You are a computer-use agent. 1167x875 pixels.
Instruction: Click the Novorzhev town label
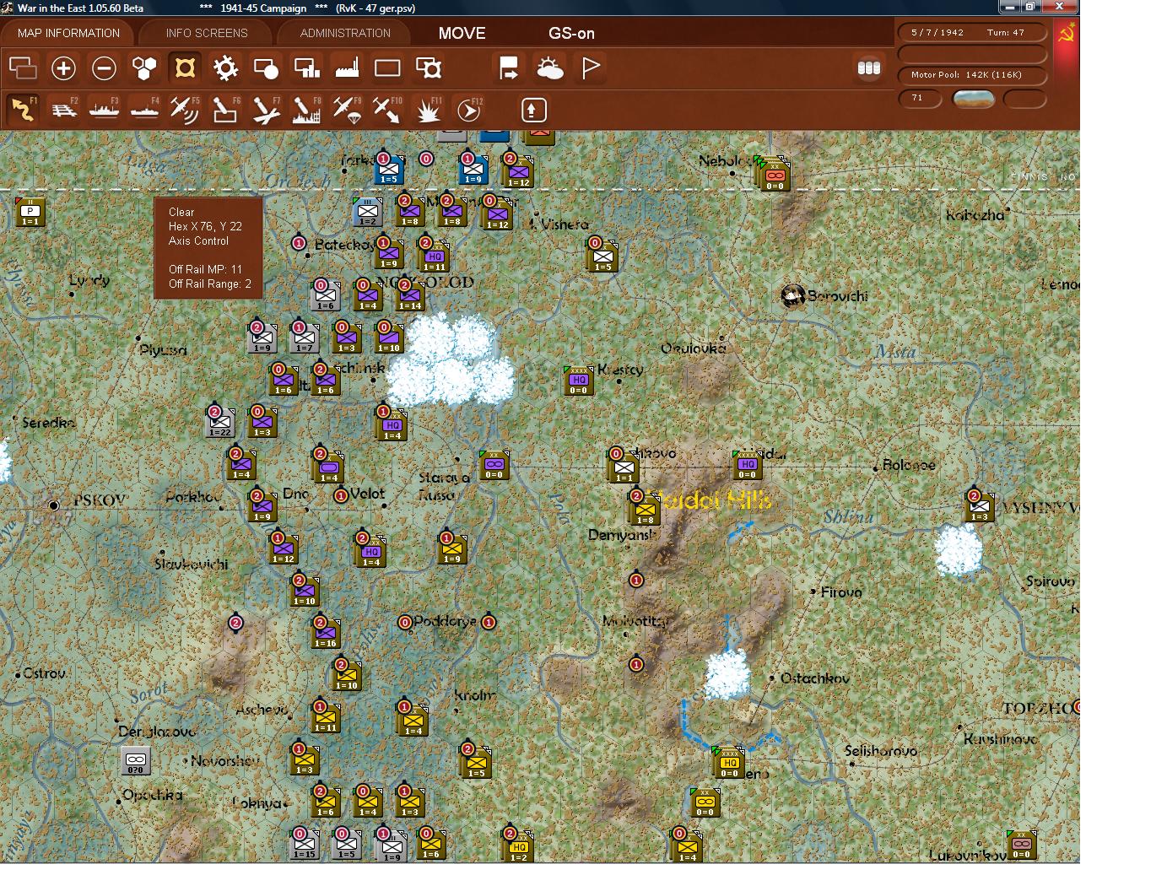225,761
